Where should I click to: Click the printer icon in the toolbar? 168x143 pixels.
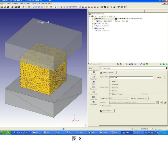point(12,7)
